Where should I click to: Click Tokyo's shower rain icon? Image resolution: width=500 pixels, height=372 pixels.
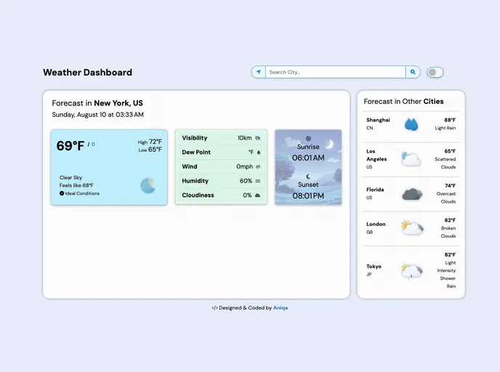pyautogui.click(x=411, y=272)
